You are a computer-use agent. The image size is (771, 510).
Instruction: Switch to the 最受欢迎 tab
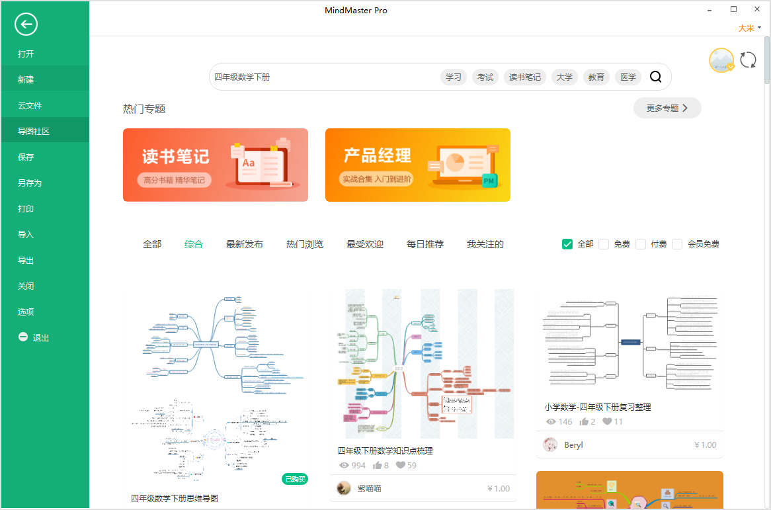(x=365, y=244)
